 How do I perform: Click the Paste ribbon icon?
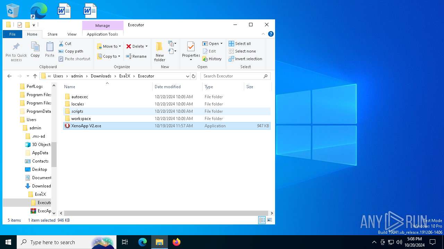(x=50, y=49)
